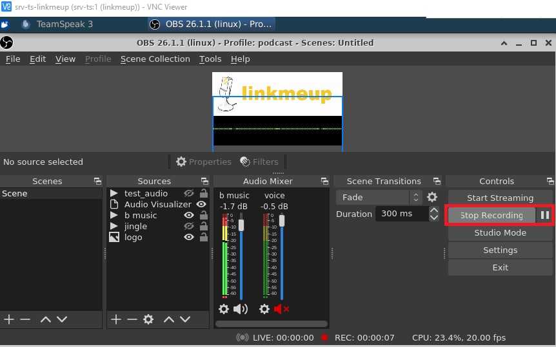The height and width of the screenshot is (347, 556).
Task: Pop out the Controls dock
Action: [x=550, y=182]
